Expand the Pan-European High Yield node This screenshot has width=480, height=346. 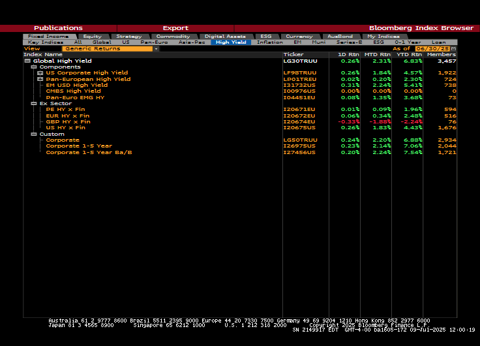(40, 79)
